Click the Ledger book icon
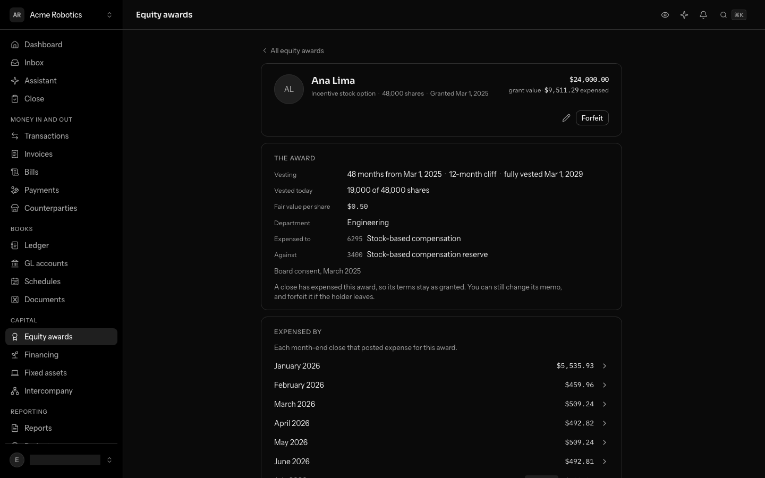Viewport: 765px width, 478px height. coord(15,245)
